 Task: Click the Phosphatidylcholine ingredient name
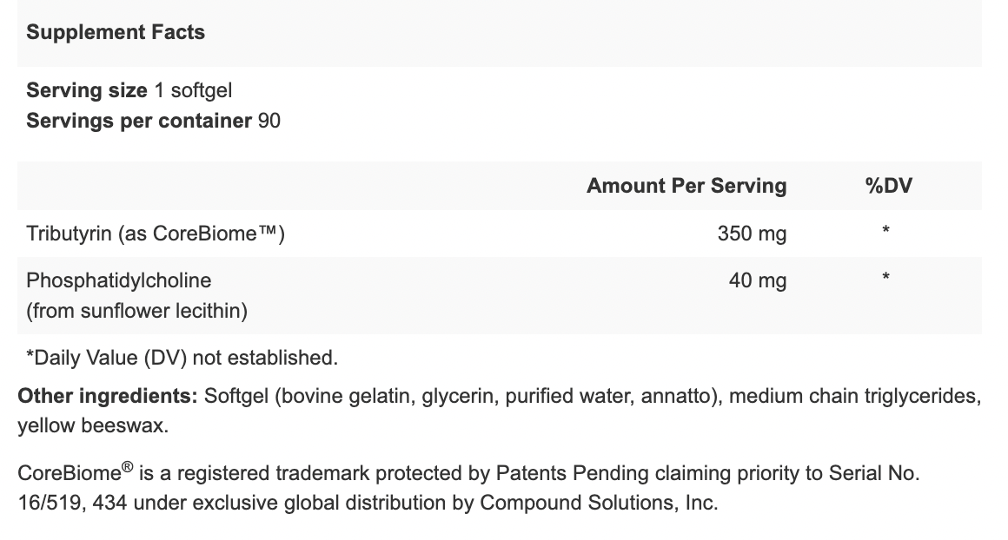click(x=119, y=280)
